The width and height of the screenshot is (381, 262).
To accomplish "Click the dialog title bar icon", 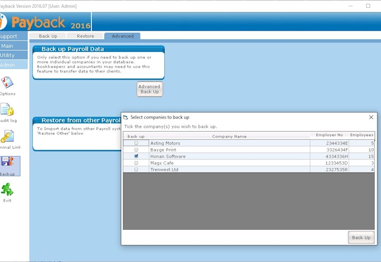I will 126,117.
